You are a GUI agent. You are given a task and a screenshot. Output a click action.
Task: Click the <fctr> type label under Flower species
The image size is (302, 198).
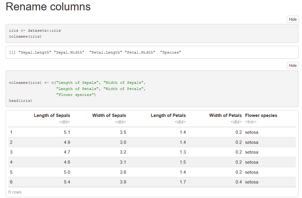(251, 122)
